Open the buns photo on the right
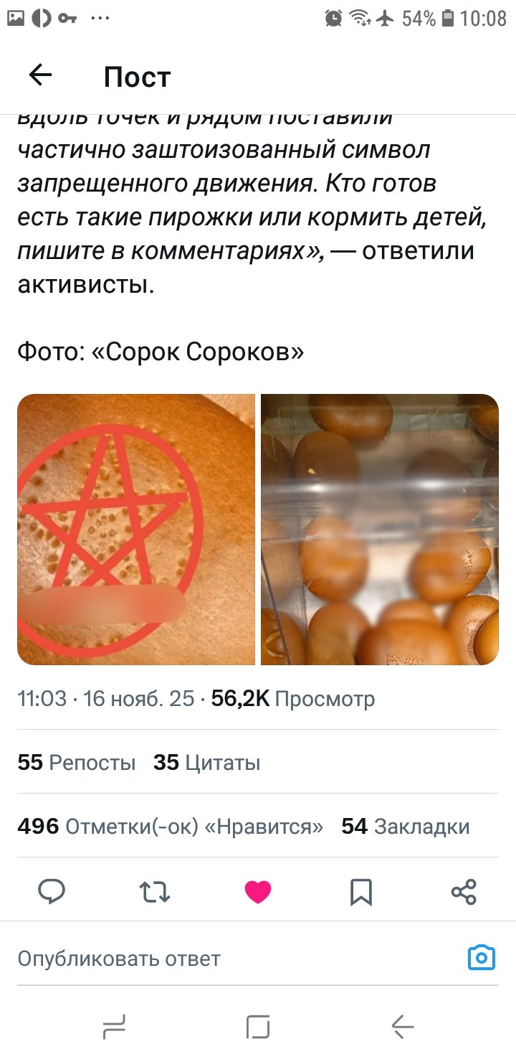 pyautogui.click(x=380, y=530)
